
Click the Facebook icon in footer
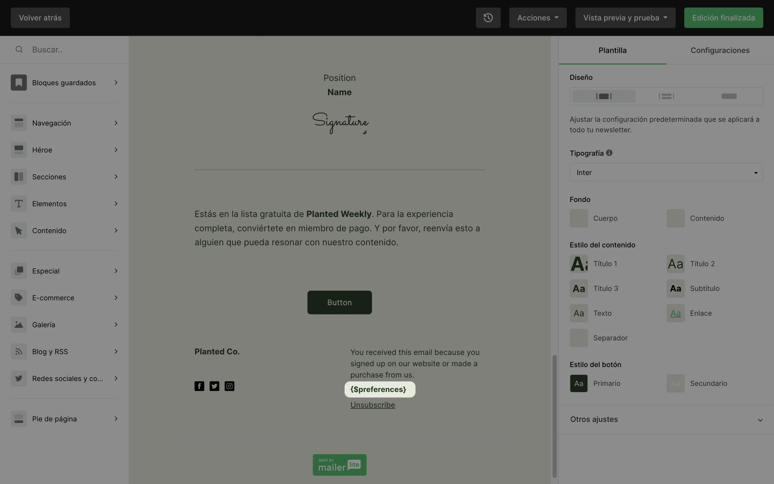[x=199, y=386]
